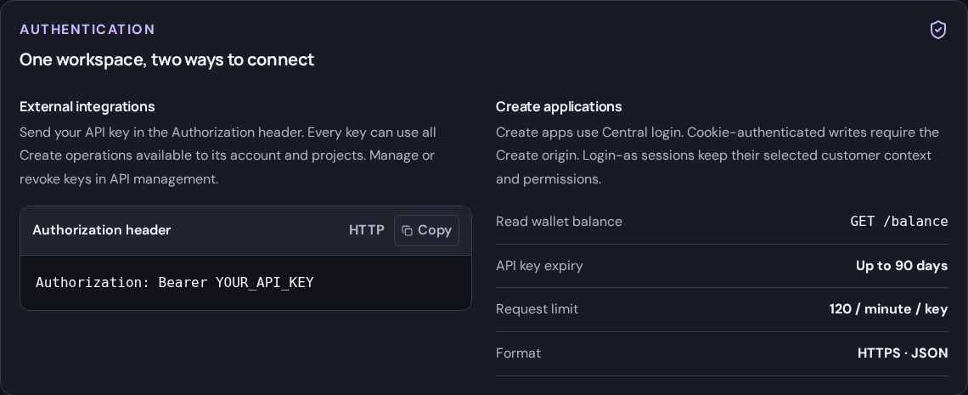Click the '120 / minute / key' value
This screenshot has height=395, width=968.
click(x=888, y=309)
